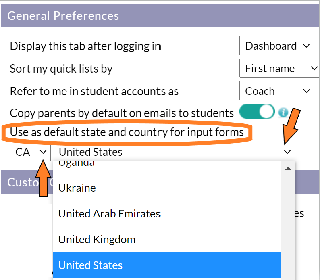Expand the Coach title dropdown

pyautogui.click(x=276, y=91)
